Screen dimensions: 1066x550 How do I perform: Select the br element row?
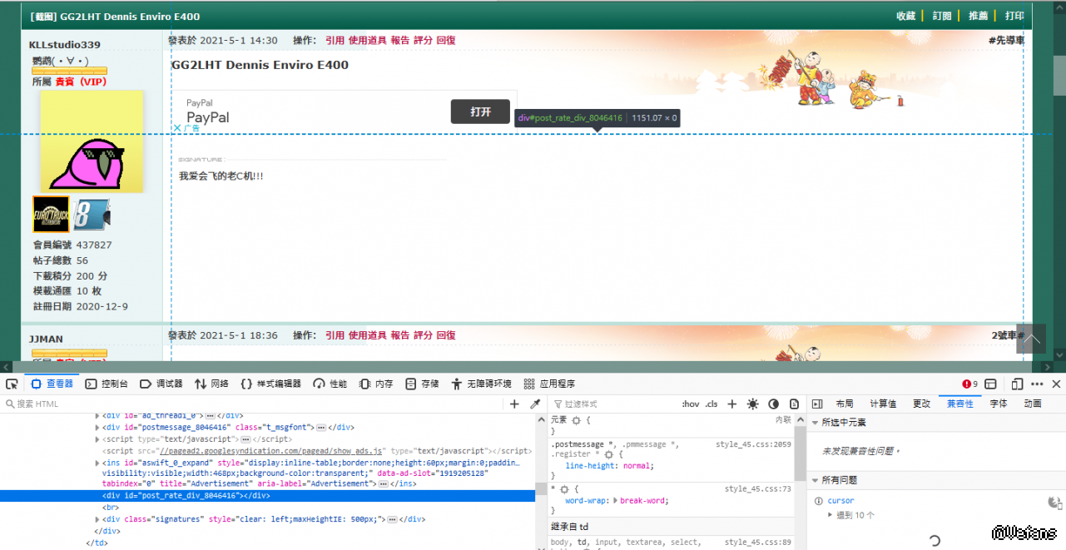click(110, 507)
